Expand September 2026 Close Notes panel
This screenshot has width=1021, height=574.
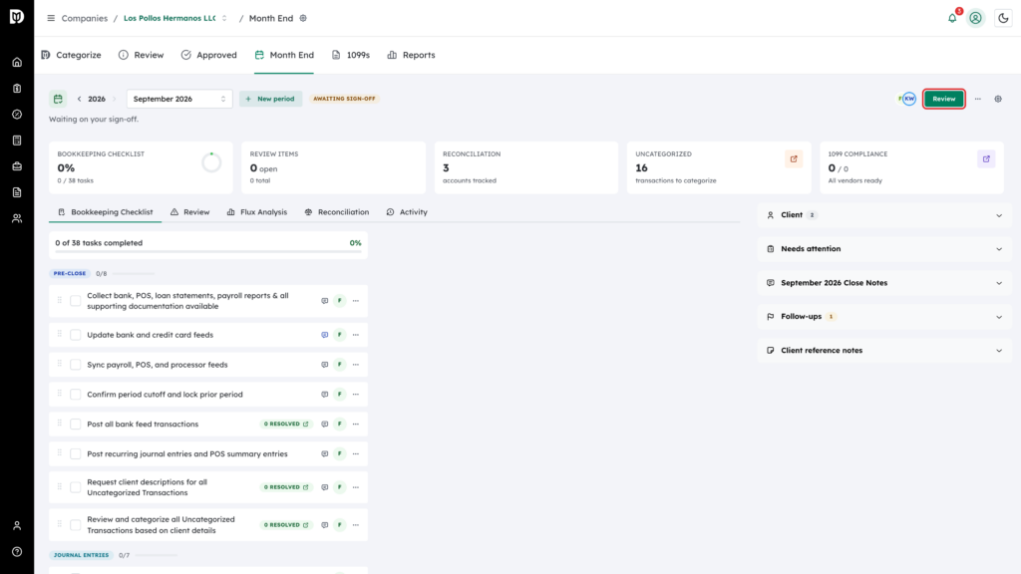tap(884, 283)
